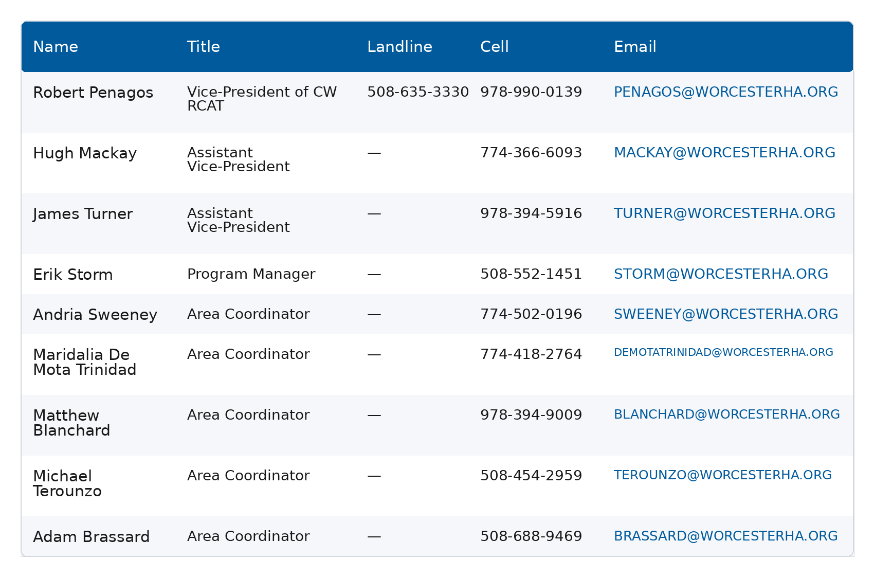Email Michael Terounzo via TEROUNZO@WORCESTERHA.ORG
874x577 pixels.
click(722, 475)
